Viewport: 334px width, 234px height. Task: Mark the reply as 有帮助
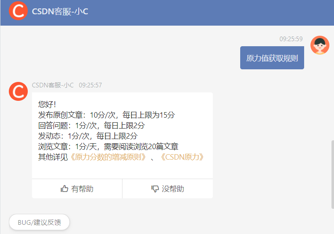pos(77,189)
